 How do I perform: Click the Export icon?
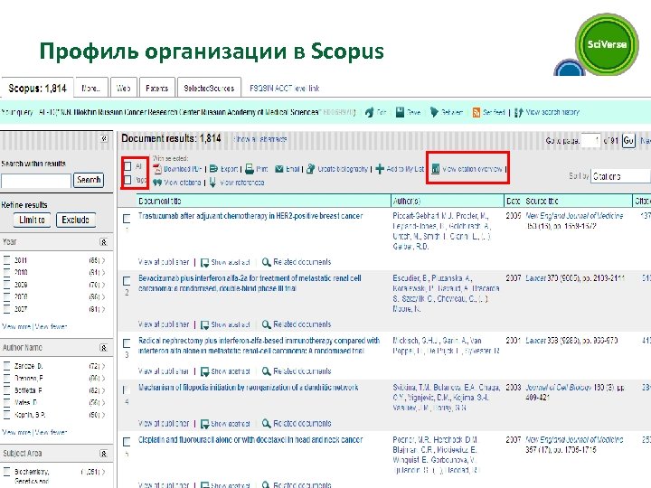point(213,169)
